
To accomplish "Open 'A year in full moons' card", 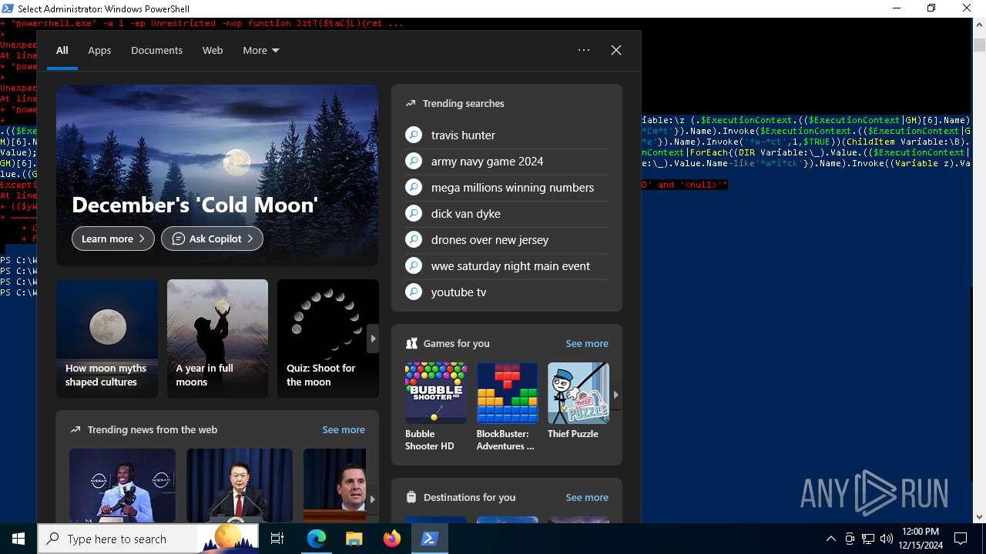I will 217,339.
